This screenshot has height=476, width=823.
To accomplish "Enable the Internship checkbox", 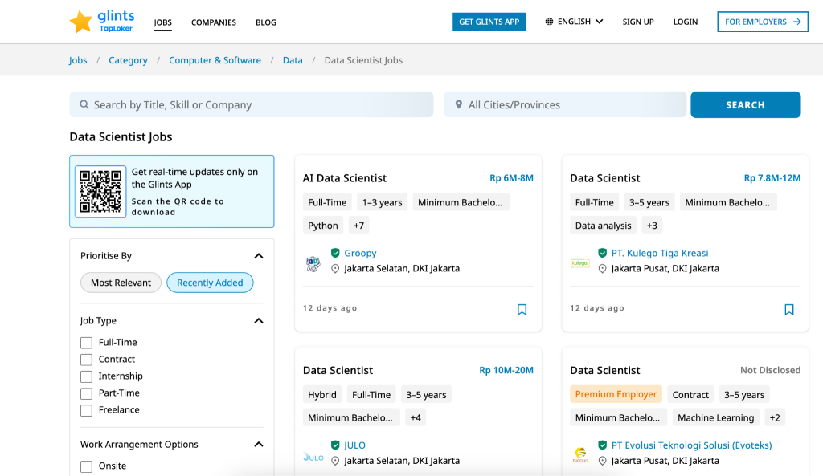I will pos(86,376).
